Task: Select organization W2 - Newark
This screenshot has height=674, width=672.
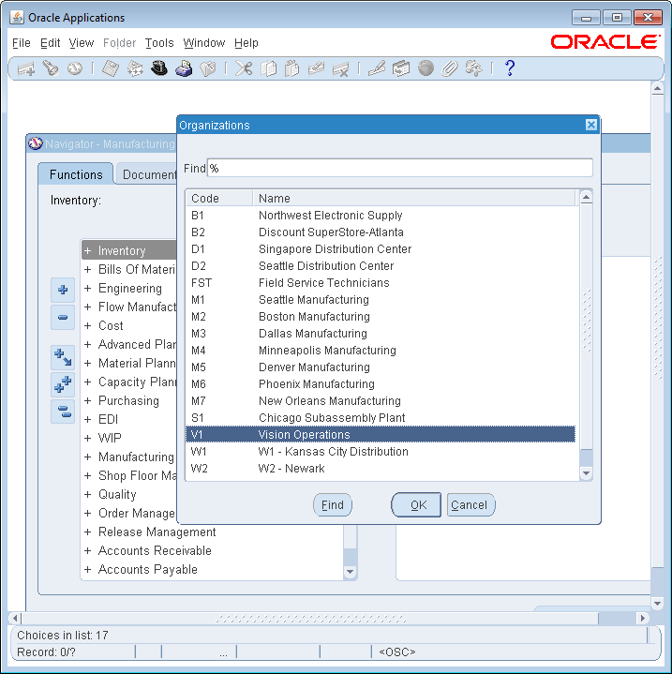Action: pos(381,469)
